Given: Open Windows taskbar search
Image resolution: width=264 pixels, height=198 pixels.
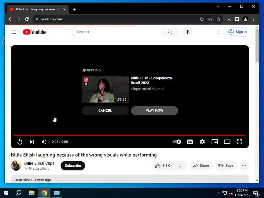Looking at the screenshot, I should (19, 193).
